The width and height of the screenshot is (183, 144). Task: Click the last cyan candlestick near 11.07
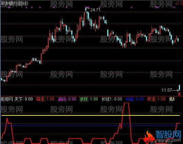pyautogui.click(x=180, y=87)
